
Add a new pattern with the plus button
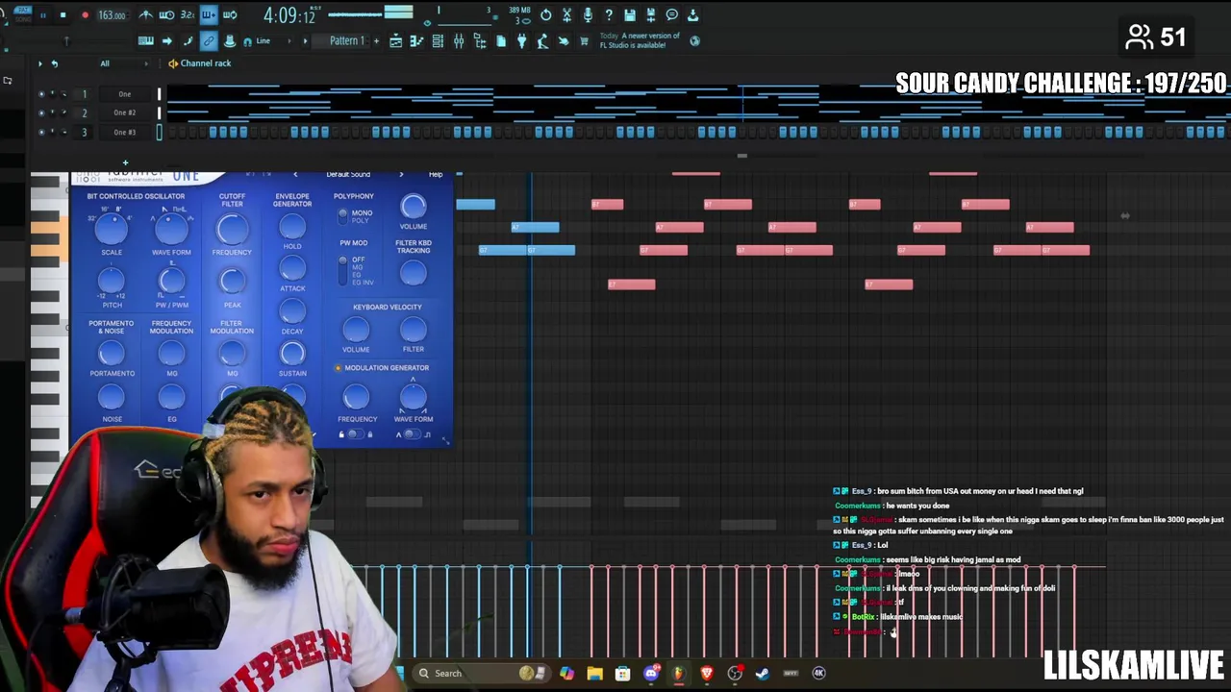[x=376, y=40]
